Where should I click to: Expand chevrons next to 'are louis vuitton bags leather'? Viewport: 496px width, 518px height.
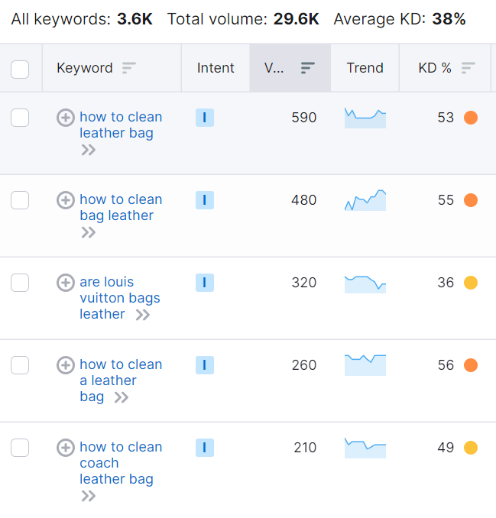pyautogui.click(x=142, y=315)
